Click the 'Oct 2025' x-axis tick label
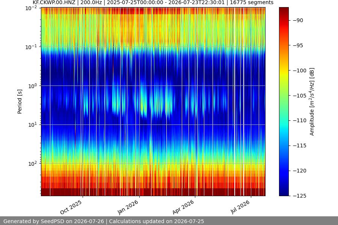 tap(71, 207)
